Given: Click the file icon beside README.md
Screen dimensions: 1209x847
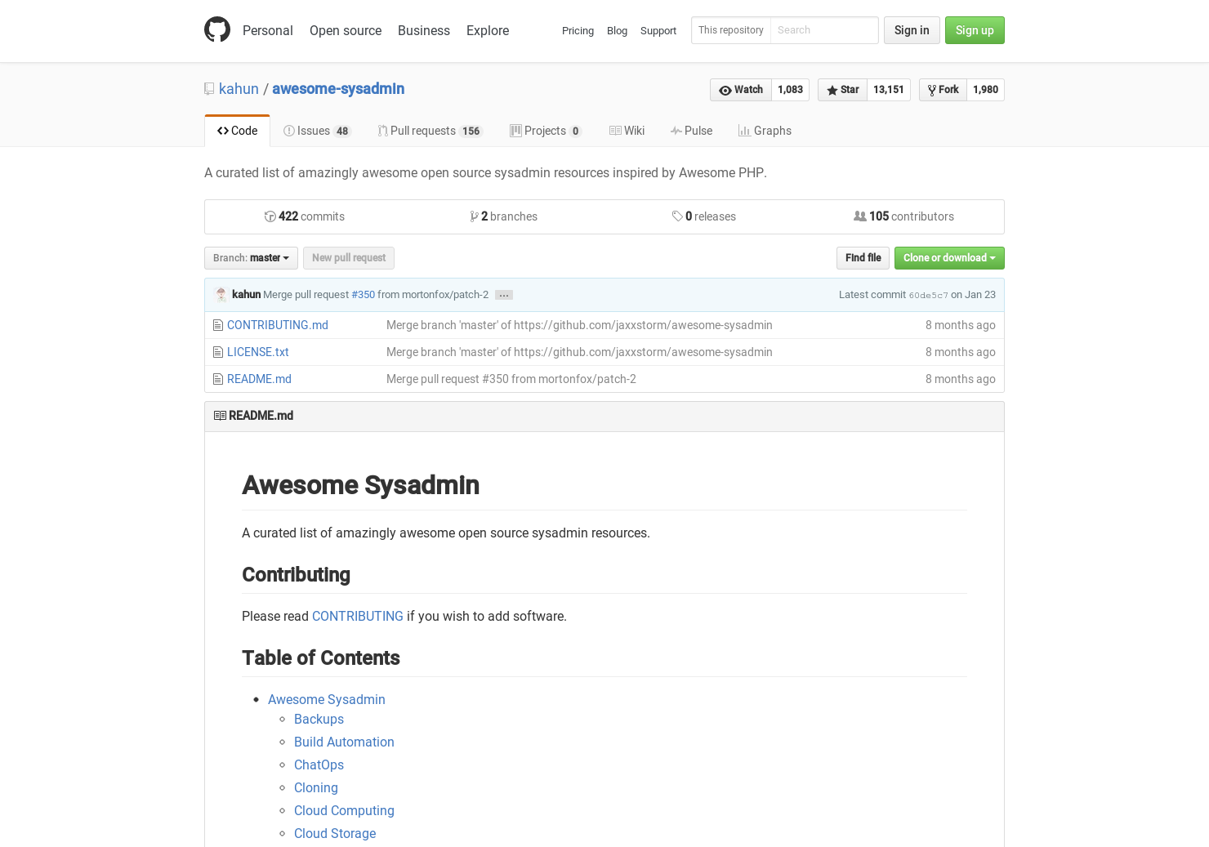Looking at the screenshot, I should coord(218,379).
